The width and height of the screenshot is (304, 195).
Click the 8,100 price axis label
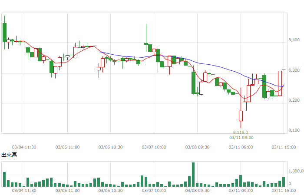pos(294,130)
